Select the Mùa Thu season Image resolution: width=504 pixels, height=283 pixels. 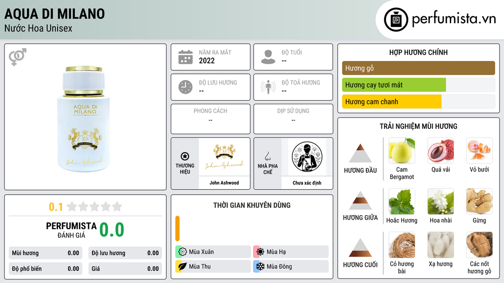213,266
